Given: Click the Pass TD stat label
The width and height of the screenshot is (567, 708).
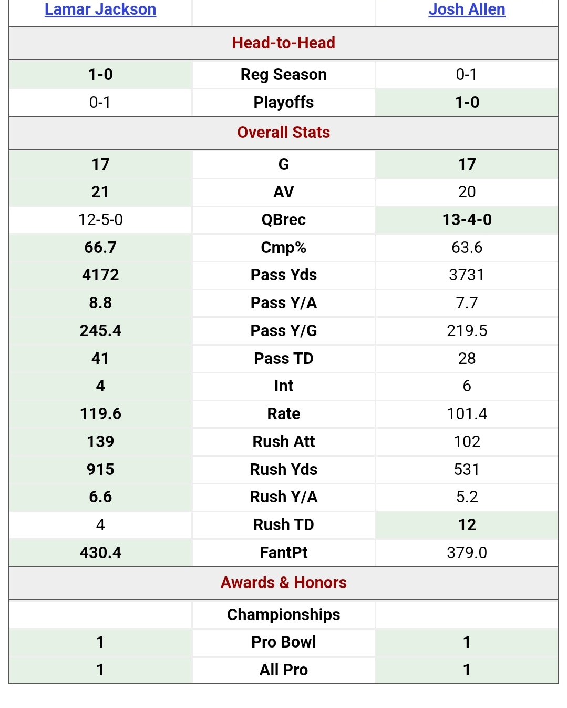Looking at the screenshot, I should [284, 358].
